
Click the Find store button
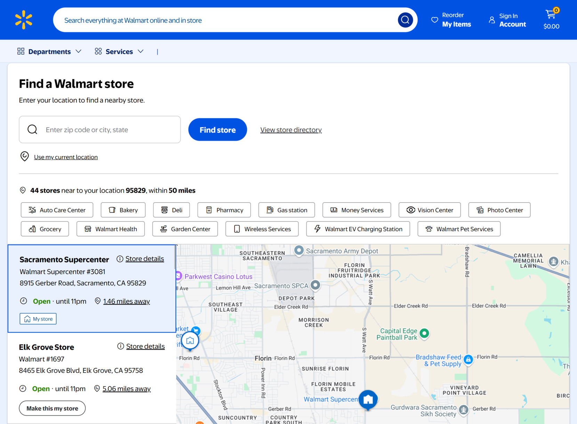click(217, 129)
